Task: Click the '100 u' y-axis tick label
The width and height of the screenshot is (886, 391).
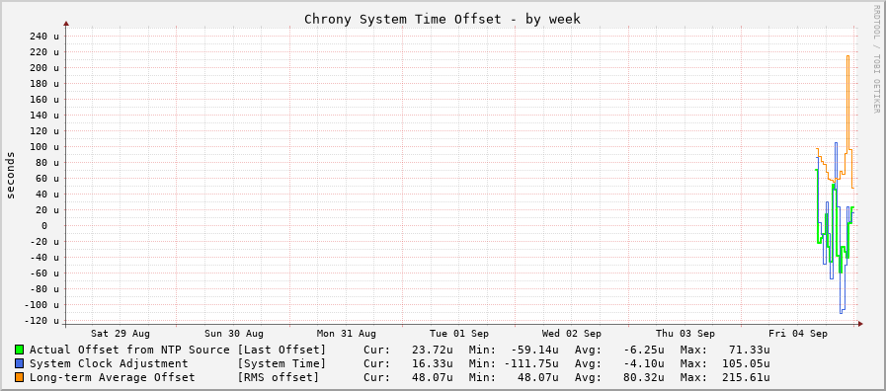Action: pos(43,147)
